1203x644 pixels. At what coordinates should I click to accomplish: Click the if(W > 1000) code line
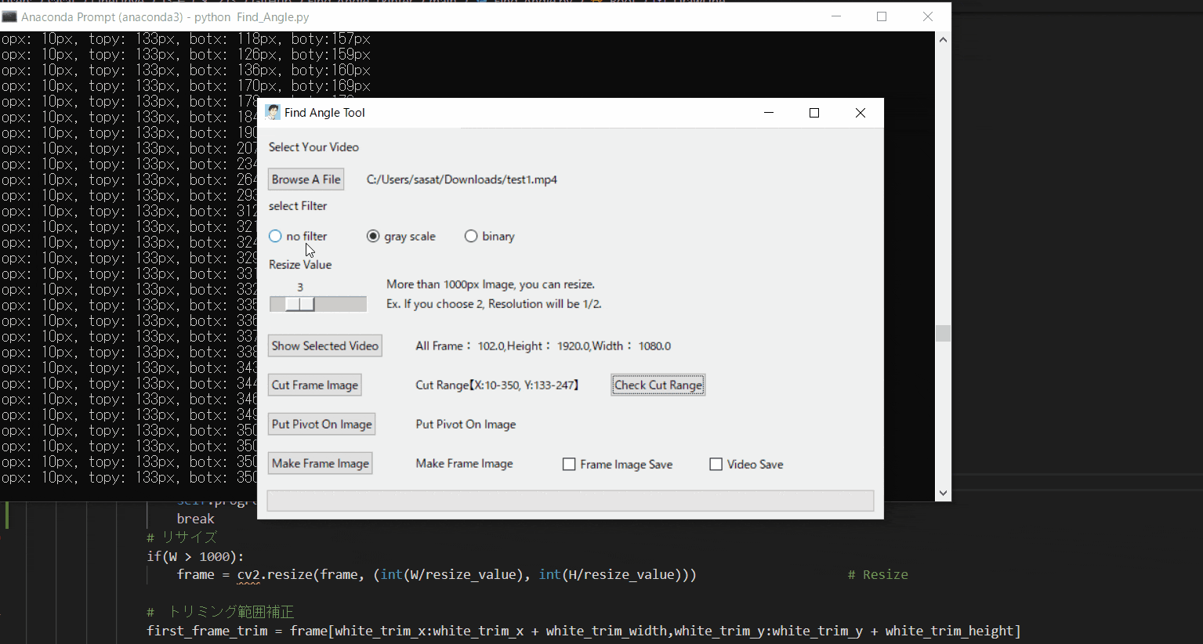pyautogui.click(x=195, y=556)
